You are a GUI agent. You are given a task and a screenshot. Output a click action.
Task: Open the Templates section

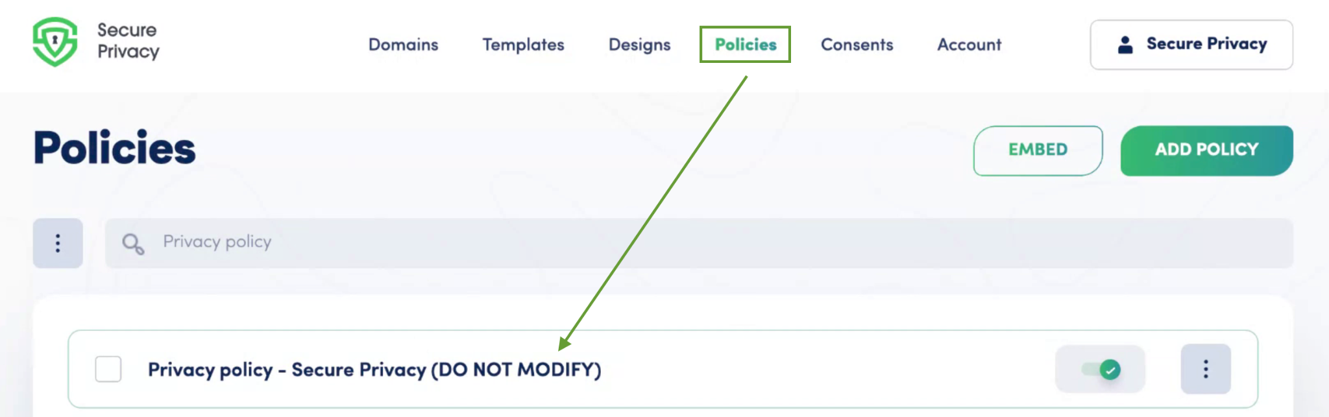tap(522, 44)
